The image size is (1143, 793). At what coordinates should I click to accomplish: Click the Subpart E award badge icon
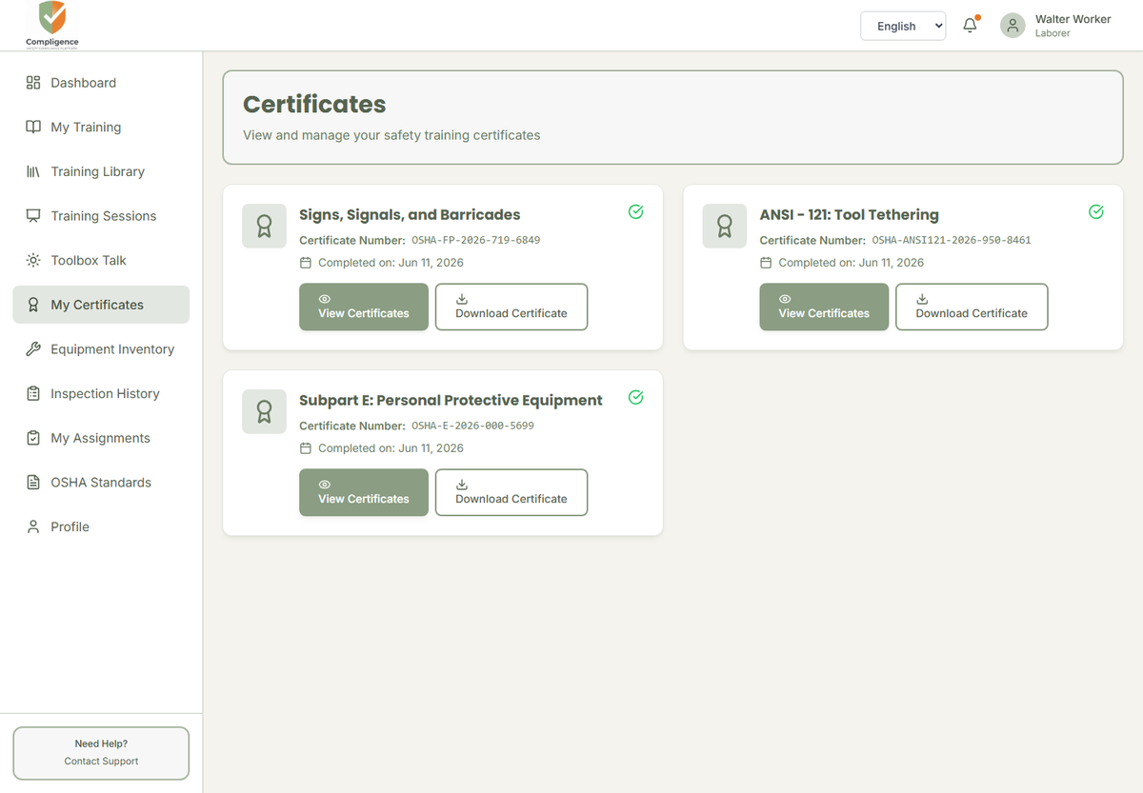tap(264, 412)
